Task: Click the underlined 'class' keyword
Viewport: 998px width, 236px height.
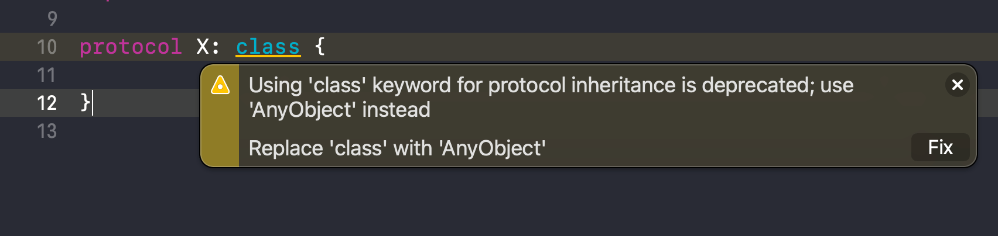Action: tap(268, 47)
